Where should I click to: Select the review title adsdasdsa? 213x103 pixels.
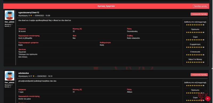23,73
